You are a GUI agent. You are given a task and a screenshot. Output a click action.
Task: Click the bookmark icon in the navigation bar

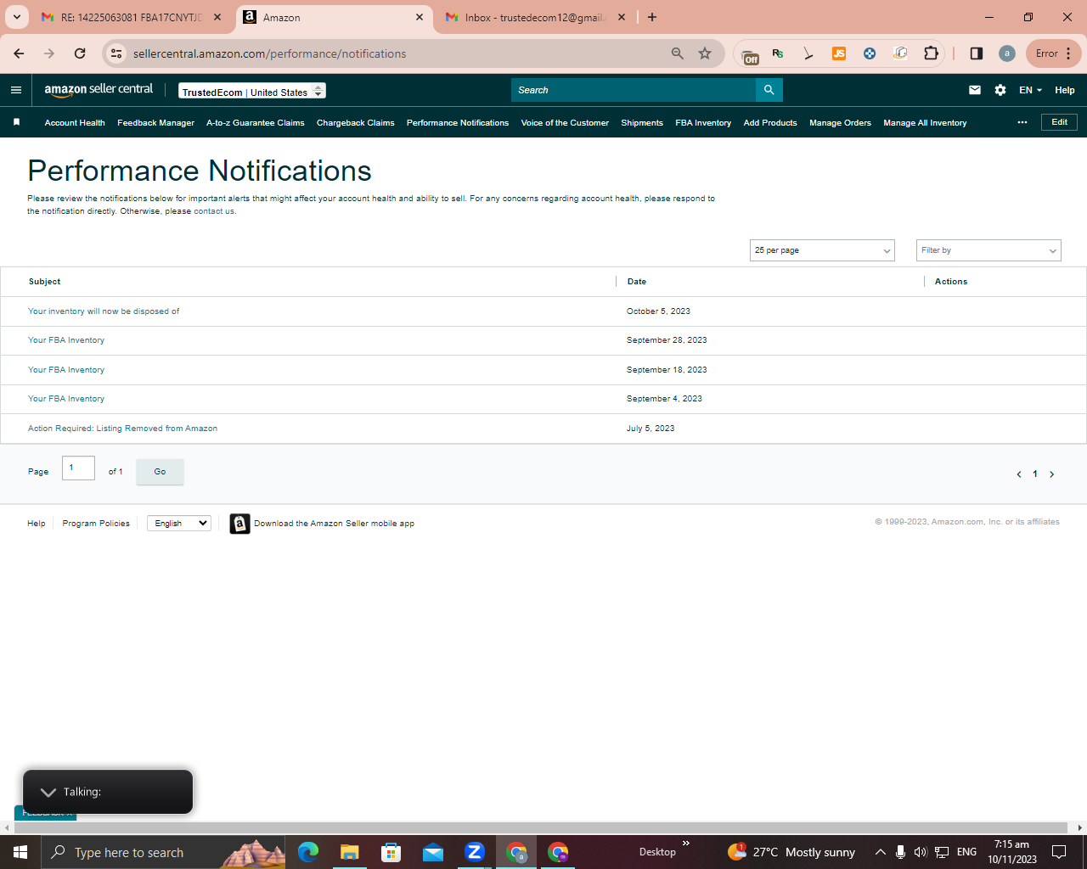click(16, 122)
